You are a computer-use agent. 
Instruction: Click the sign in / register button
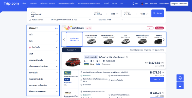tap(179, 4)
